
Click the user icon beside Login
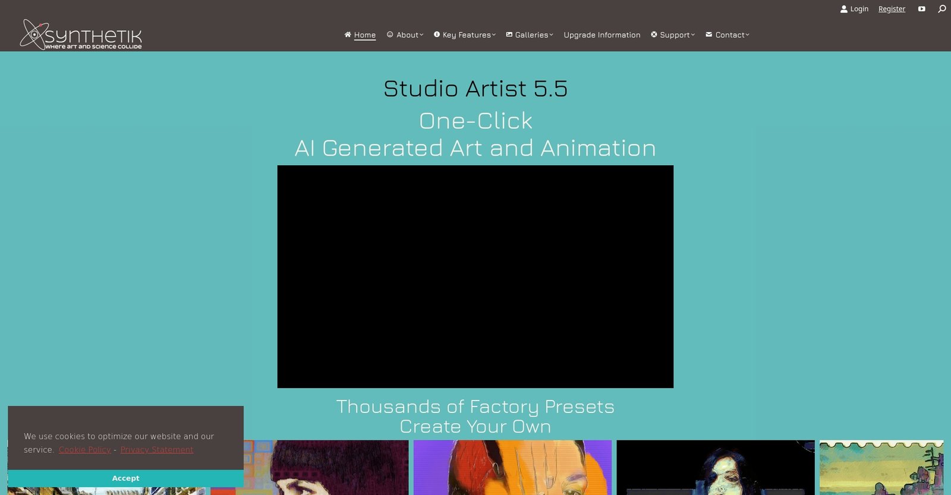843,9
